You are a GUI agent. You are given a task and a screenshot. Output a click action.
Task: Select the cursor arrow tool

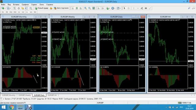coord(124,8)
